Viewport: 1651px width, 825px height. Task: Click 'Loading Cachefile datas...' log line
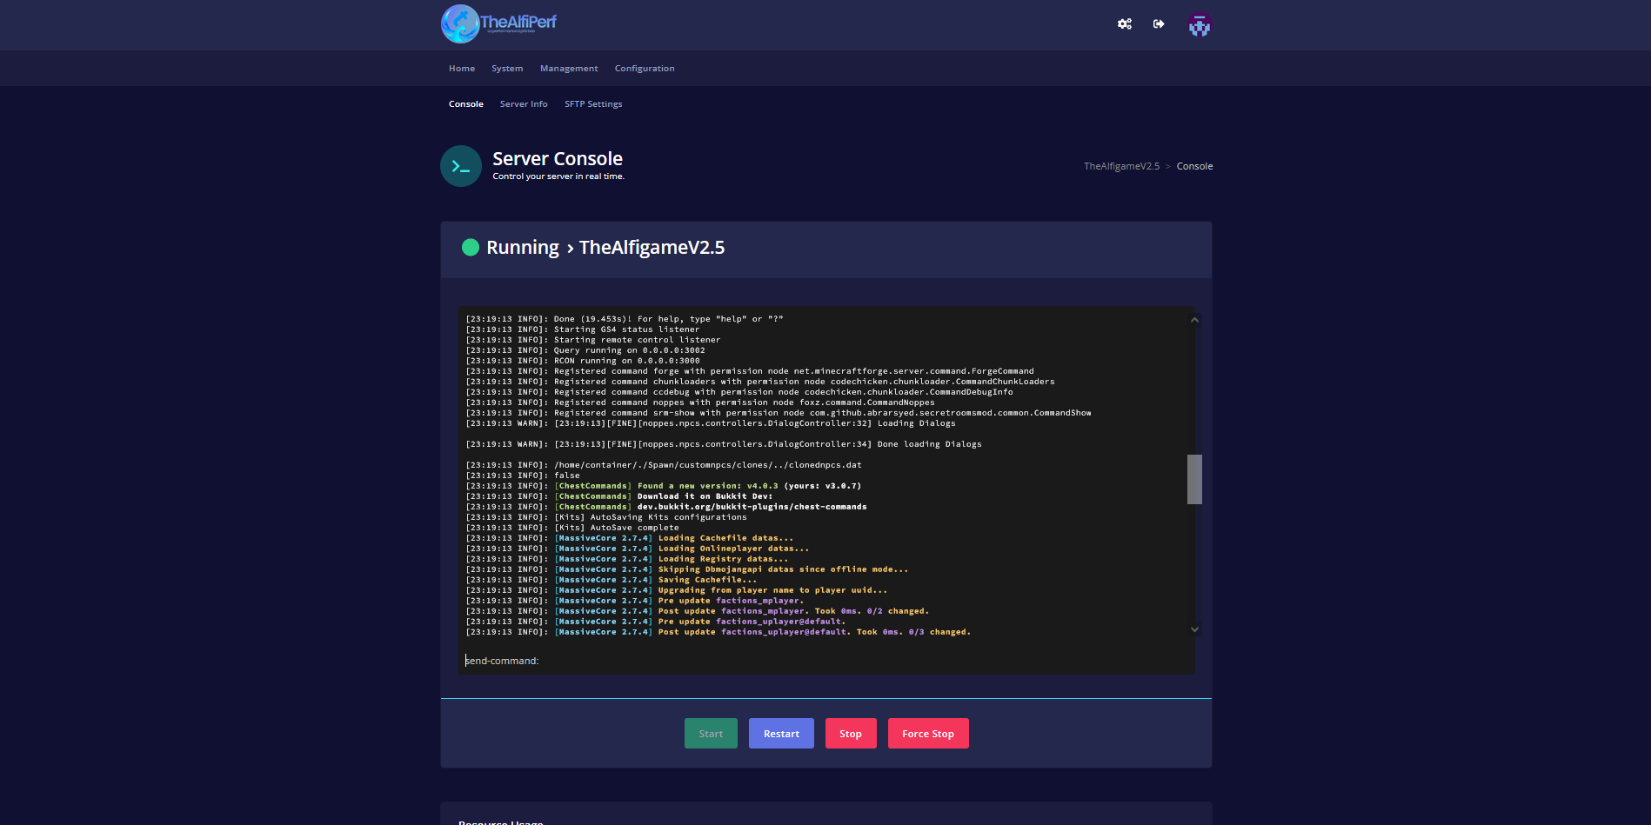pyautogui.click(x=630, y=538)
